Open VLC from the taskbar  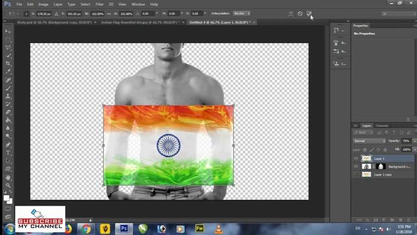click(x=219, y=229)
